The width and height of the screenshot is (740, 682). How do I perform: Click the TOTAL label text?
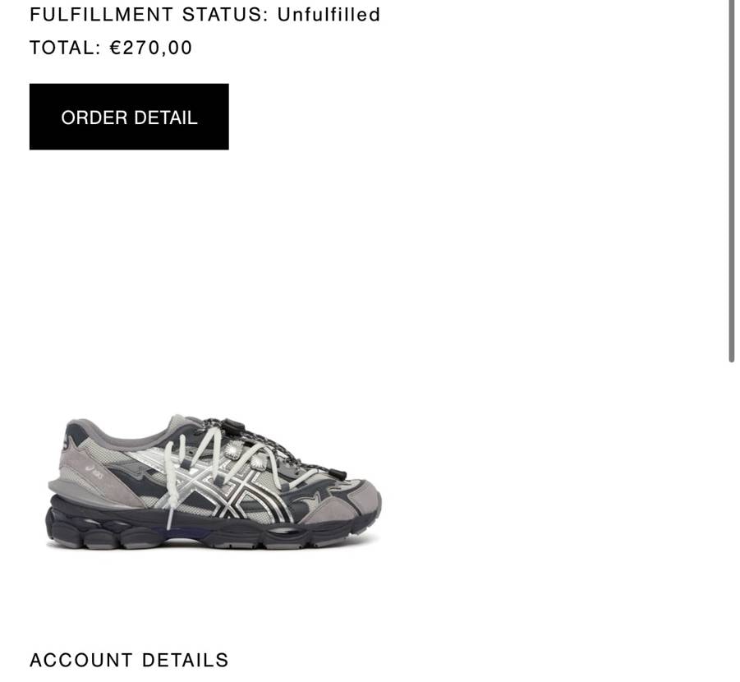pyautogui.click(x=65, y=48)
